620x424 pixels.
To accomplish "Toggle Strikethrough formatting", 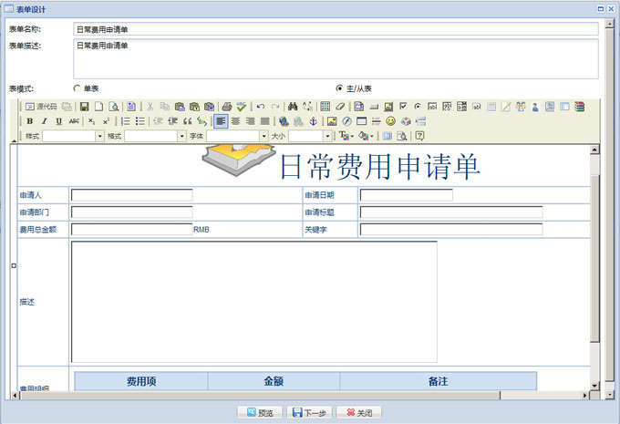I will [74, 121].
